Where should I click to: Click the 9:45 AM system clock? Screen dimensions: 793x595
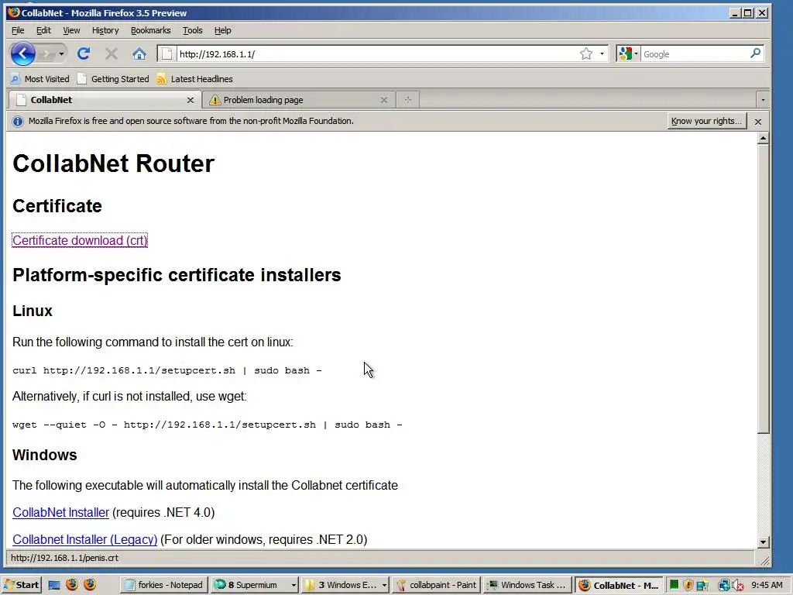click(x=767, y=585)
